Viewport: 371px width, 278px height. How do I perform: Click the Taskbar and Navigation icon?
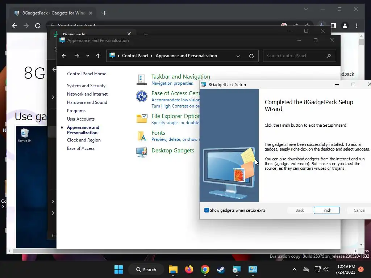click(142, 79)
